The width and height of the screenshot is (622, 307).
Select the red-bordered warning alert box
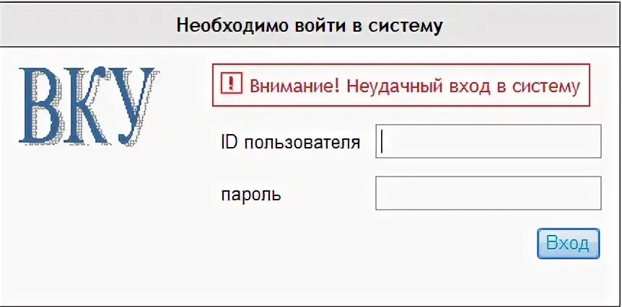[401, 86]
